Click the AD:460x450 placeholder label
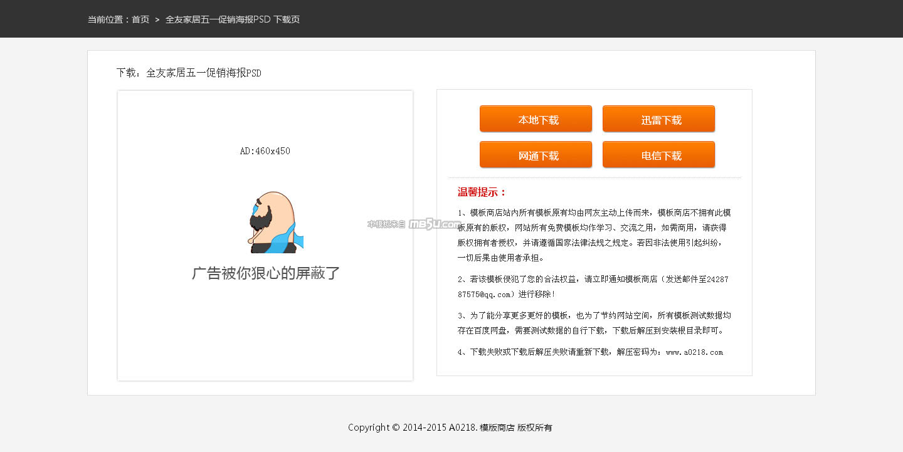Screen dimensions: 903x452 click(265, 151)
